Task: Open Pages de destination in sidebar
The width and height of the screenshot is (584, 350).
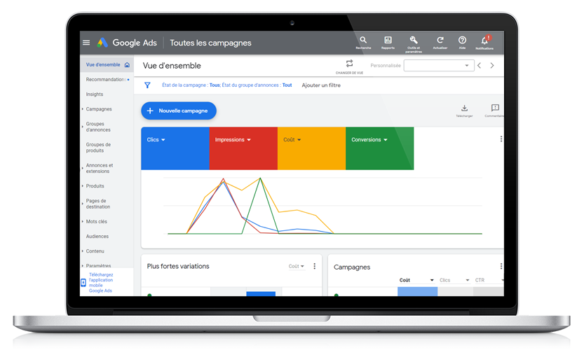Action: click(98, 204)
